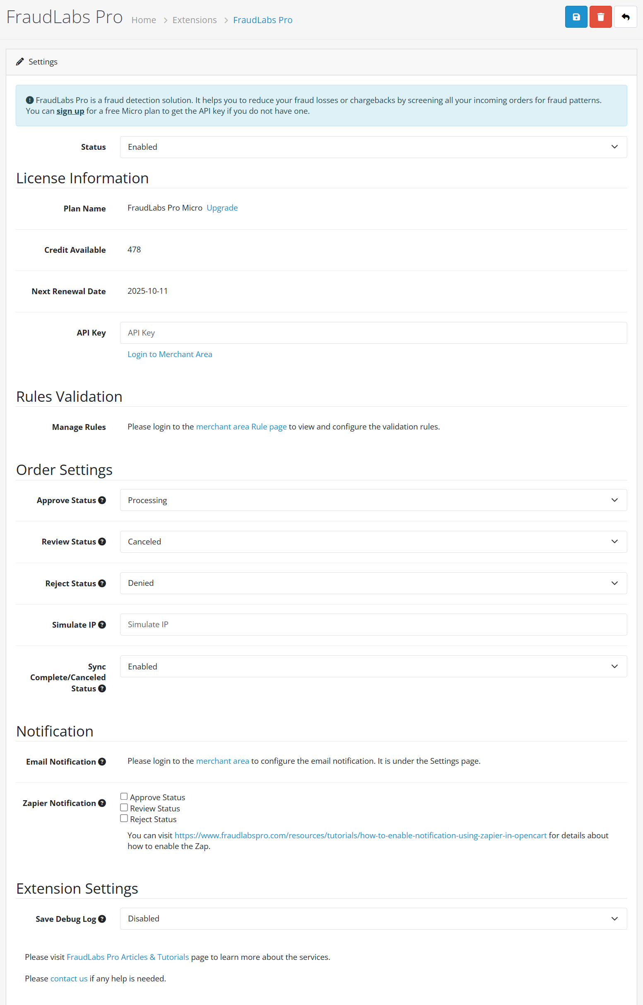
Task: Click into the API Key input field
Action: coord(373,333)
